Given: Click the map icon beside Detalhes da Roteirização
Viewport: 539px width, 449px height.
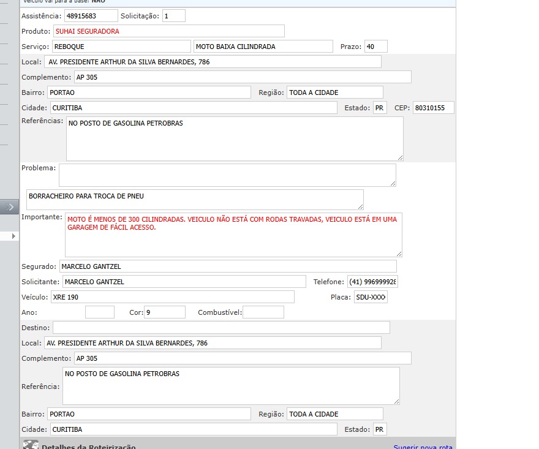Looking at the screenshot, I should [31, 445].
